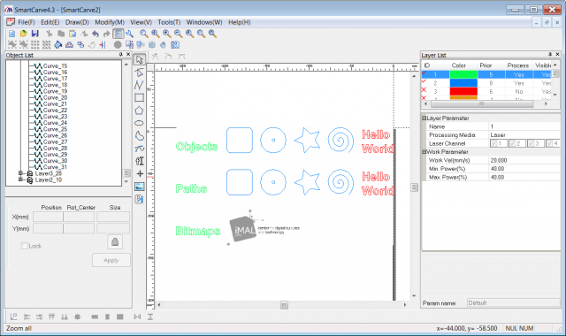The height and width of the screenshot is (336, 566).
Task: Open the Tools(T) menu
Action: (169, 22)
